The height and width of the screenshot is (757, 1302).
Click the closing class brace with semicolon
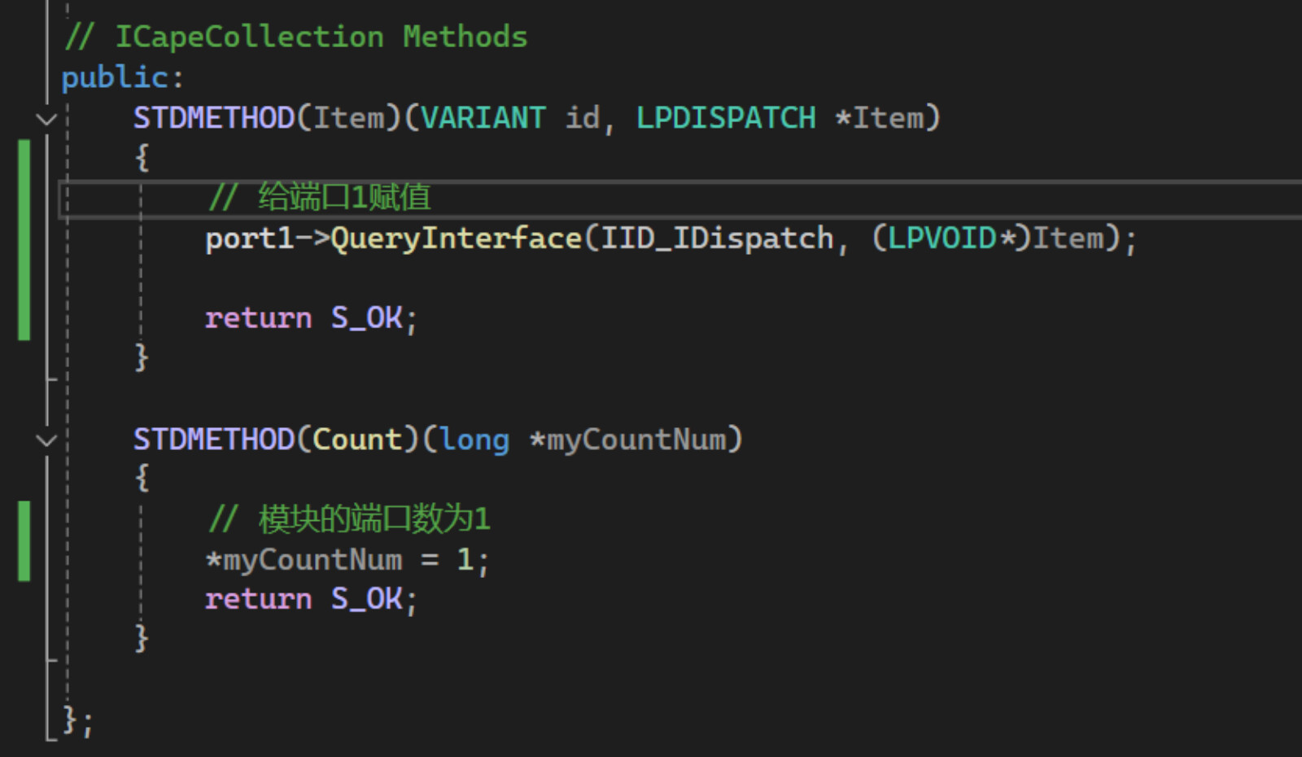(x=78, y=720)
